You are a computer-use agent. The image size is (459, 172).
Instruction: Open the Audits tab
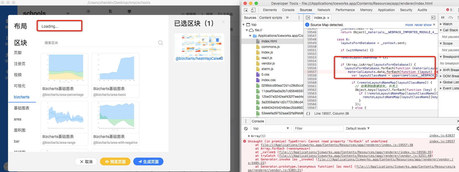422,10
